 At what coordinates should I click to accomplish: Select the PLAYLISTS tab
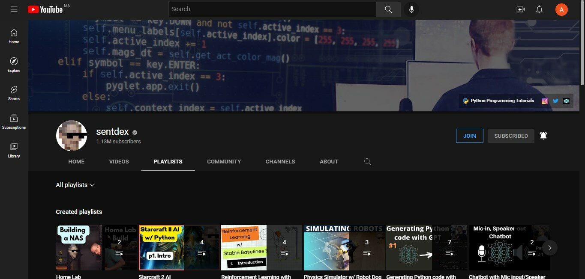pyautogui.click(x=168, y=161)
